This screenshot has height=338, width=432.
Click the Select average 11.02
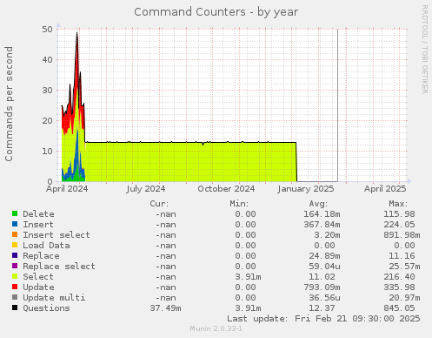(x=322, y=277)
